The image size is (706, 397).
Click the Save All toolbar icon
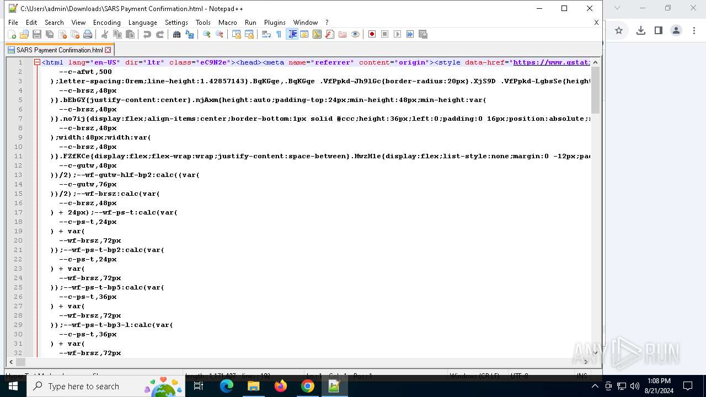pos(50,34)
